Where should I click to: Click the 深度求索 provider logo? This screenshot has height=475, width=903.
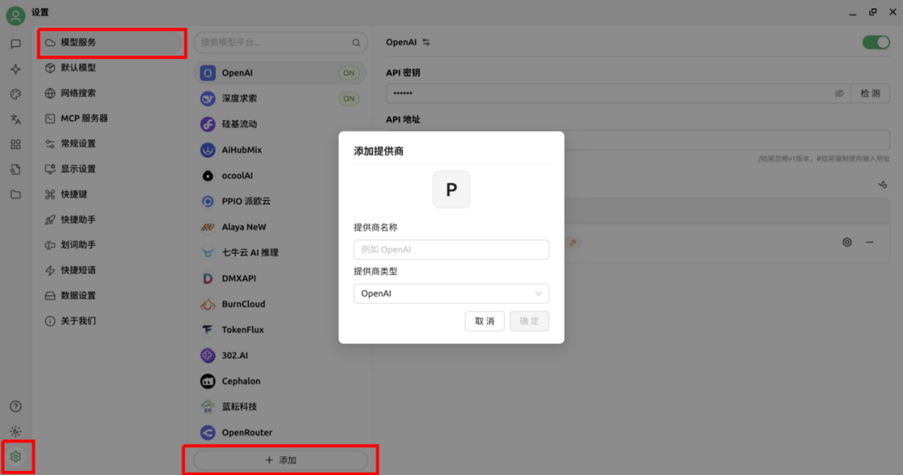(x=208, y=99)
